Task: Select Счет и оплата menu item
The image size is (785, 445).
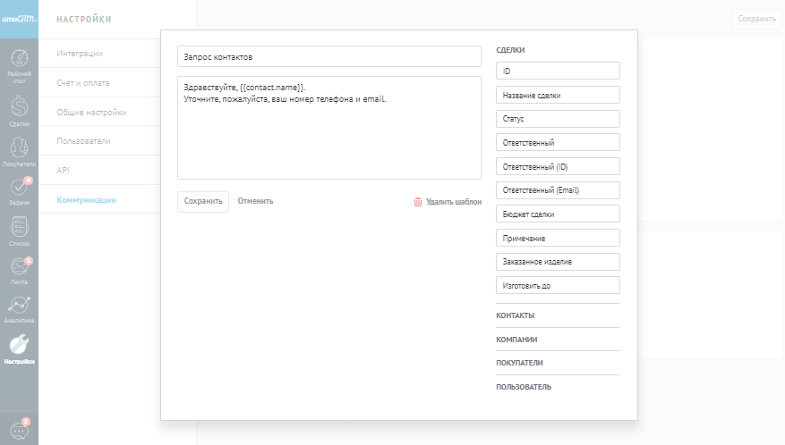Action: click(x=83, y=83)
